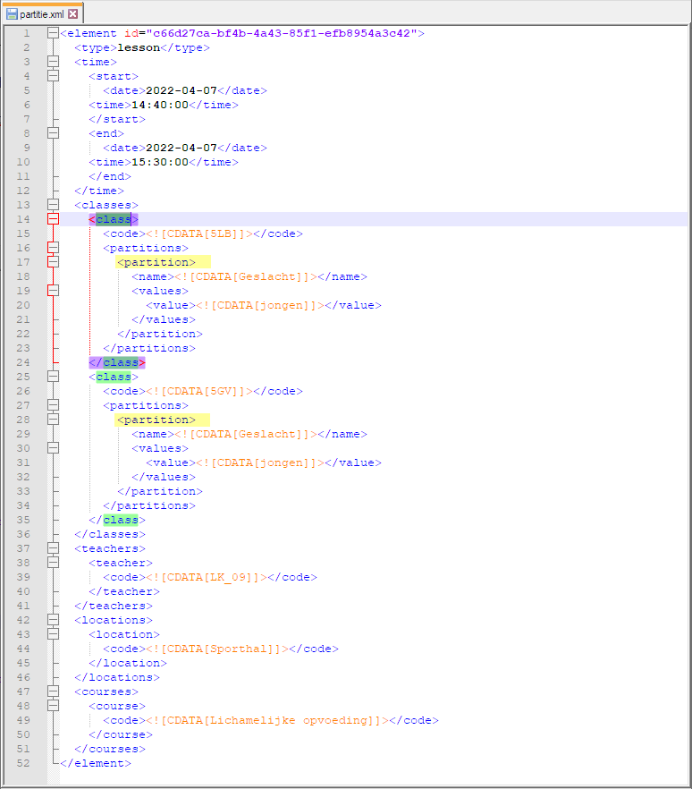Image resolution: width=692 pixels, height=789 pixels.
Task: Click closing classes tag on line 36
Action: tap(110, 534)
